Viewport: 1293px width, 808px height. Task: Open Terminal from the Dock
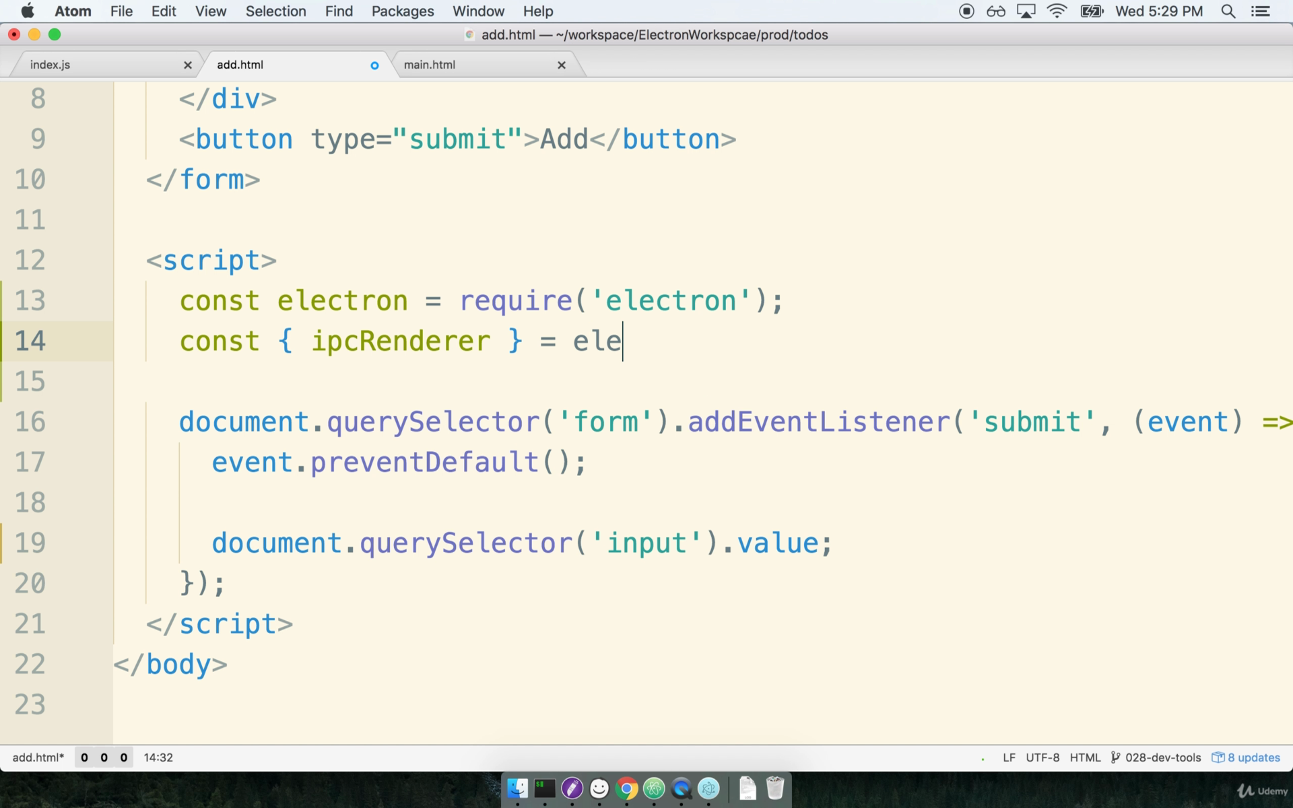pos(545,788)
